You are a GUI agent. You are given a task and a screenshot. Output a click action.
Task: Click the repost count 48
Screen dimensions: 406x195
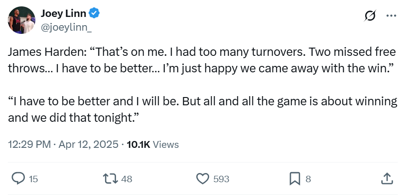click(127, 179)
